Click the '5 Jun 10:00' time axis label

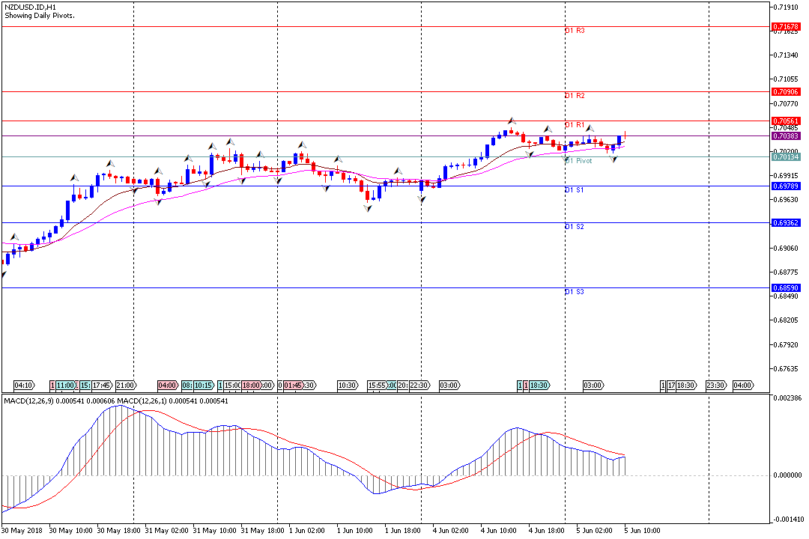(642, 531)
